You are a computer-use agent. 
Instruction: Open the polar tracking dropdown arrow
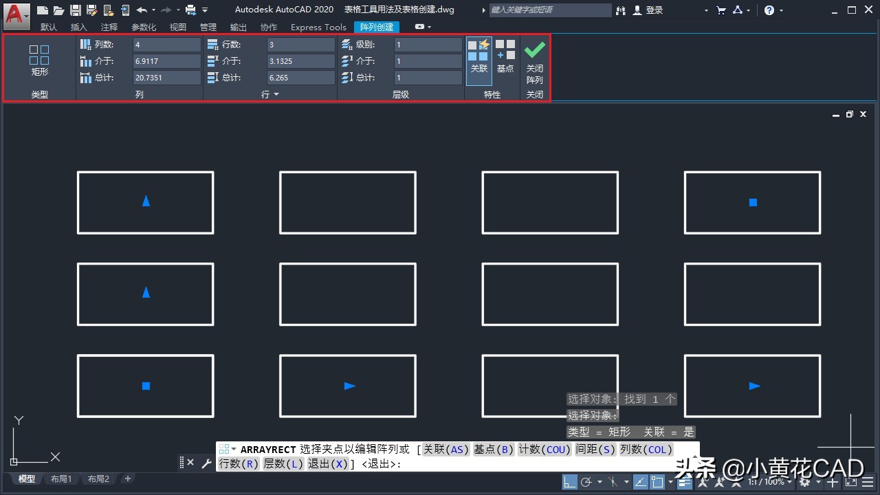[599, 482]
